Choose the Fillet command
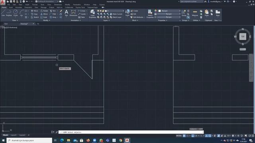The height and width of the screenshot is (143, 255). pyautogui.click(x=53, y=14)
